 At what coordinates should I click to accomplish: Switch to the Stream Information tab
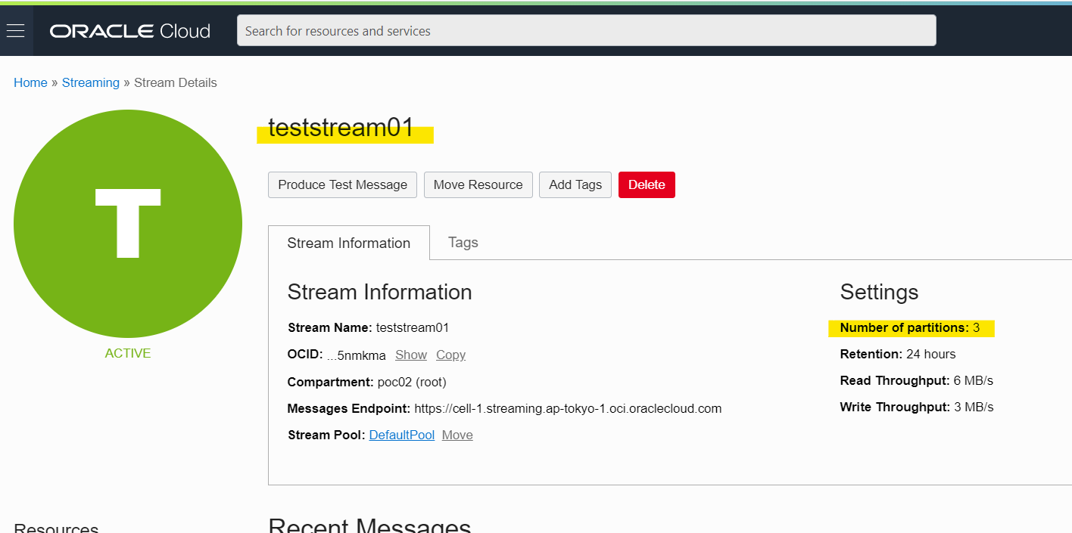pos(349,243)
